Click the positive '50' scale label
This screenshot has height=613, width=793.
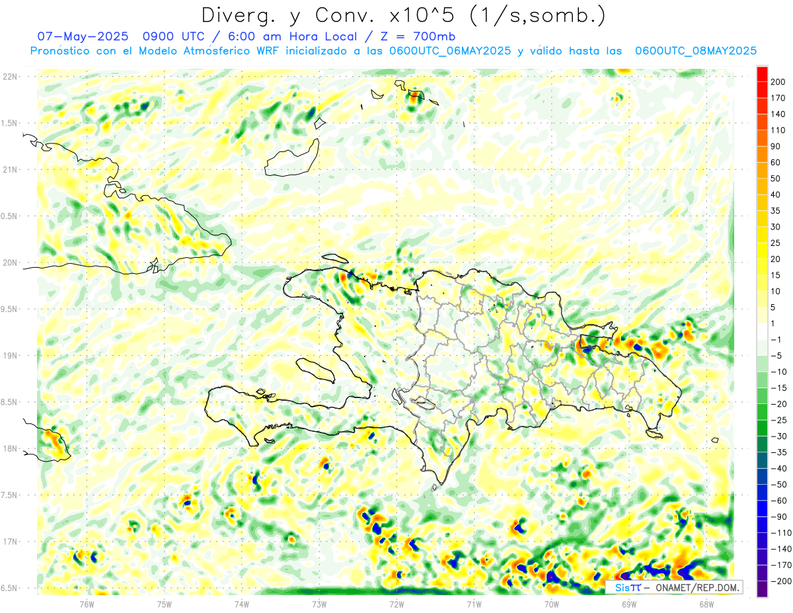coord(776,179)
